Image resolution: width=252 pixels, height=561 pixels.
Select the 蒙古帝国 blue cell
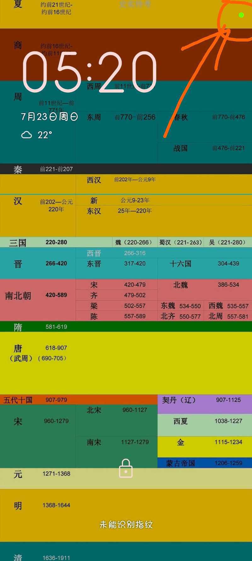(x=204, y=463)
